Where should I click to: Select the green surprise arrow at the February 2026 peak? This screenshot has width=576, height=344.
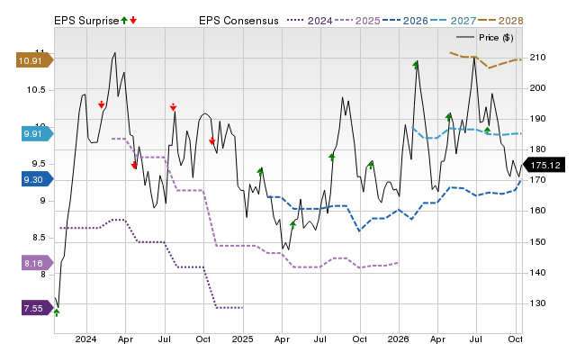[416, 65]
